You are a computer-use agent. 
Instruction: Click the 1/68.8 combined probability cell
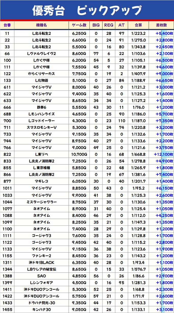click(x=138, y=289)
